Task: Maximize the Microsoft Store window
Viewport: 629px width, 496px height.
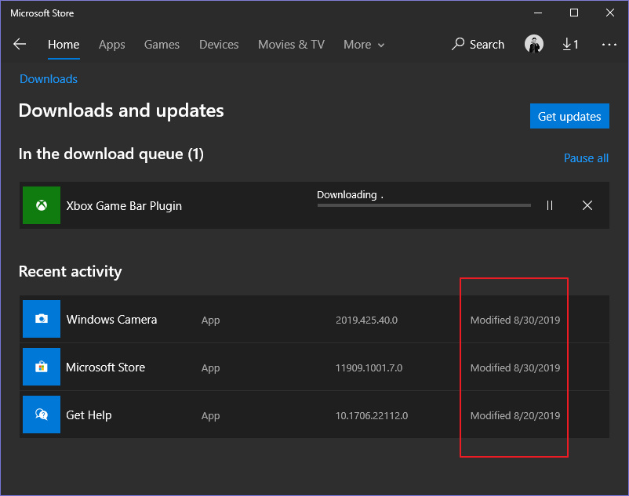Action: [574, 13]
